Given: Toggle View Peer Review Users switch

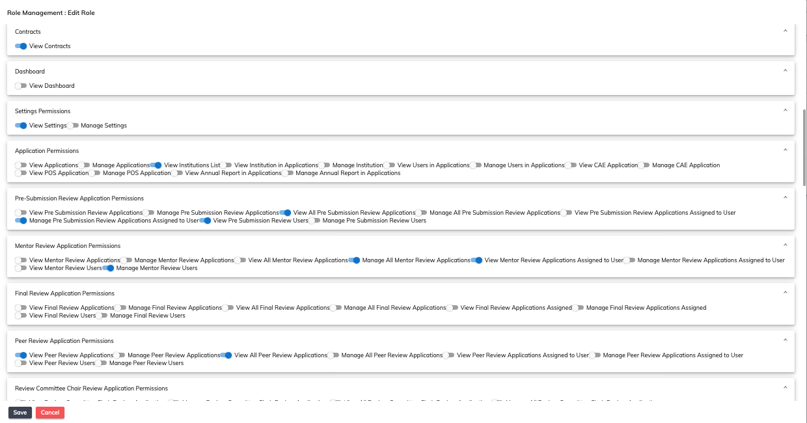Looking at the screenshot, I should (x=21, y=363).
